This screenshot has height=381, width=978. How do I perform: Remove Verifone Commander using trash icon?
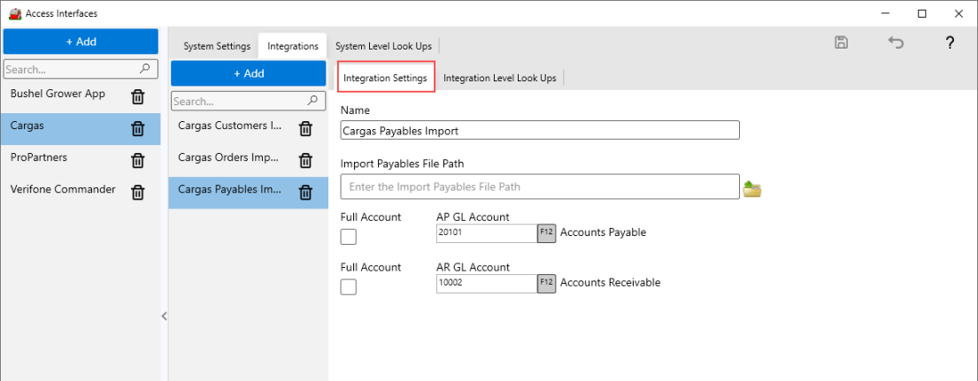(138, 192)
